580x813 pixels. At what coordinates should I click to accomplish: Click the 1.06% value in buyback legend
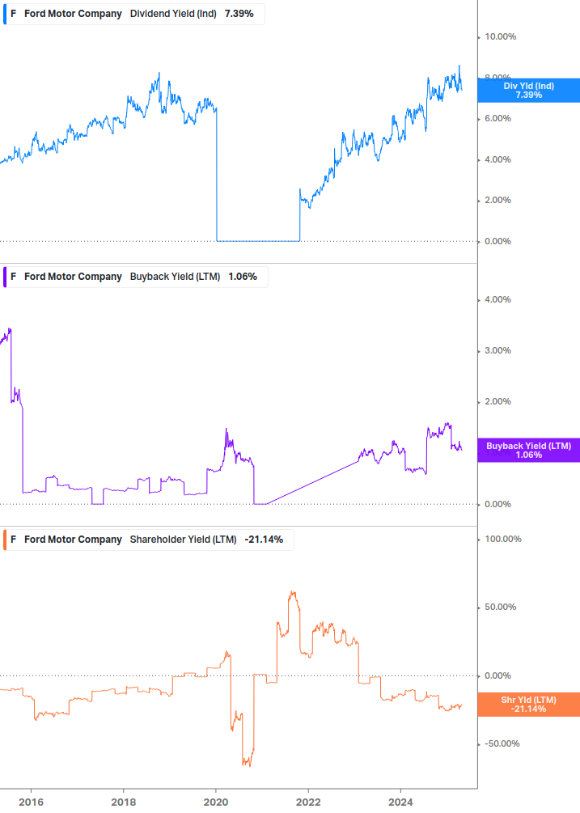pyautogui.click(x=243, y=277)
